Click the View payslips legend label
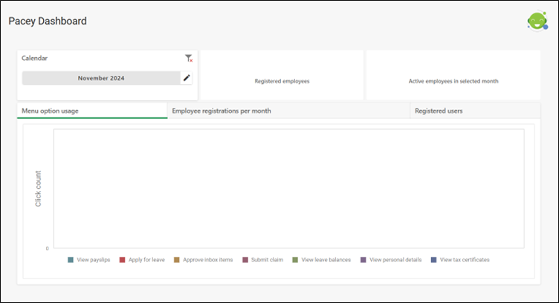Viewport: 559px width, 303px height. coord(94,260)
